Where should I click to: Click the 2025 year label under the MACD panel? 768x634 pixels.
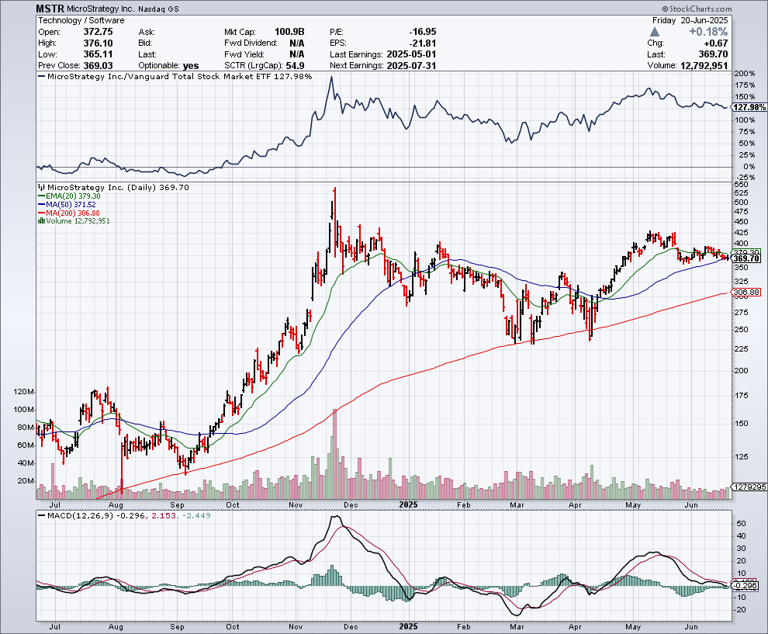coord(409,627)
